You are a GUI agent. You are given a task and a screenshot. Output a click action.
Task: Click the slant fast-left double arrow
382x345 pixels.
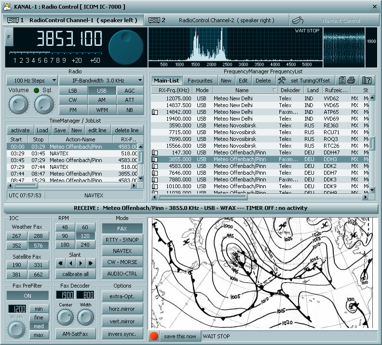click(x=60, y=263)
